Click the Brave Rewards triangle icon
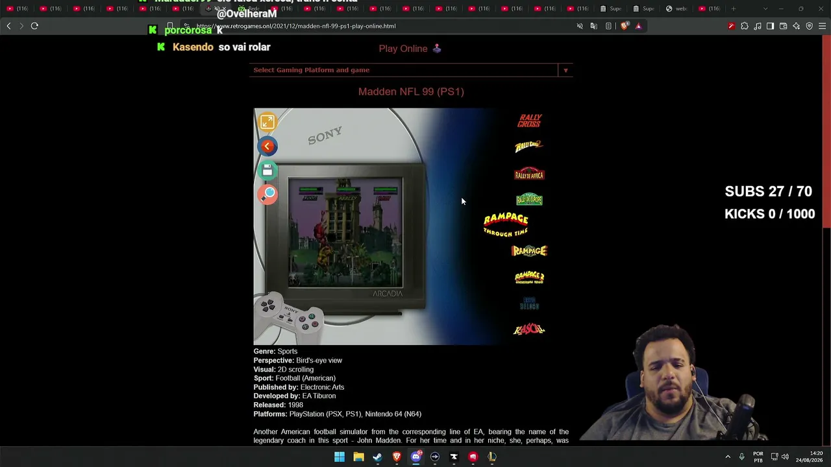Viewport: 831px width, 467px height. [x=639, y=26]
